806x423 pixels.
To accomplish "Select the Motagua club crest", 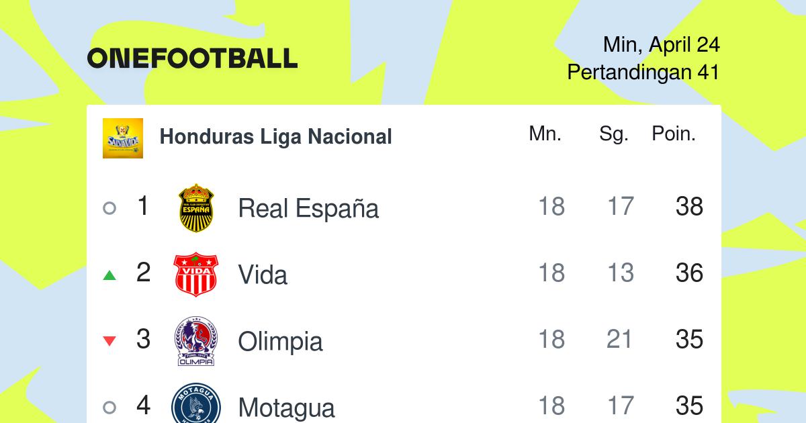I will pos(196,404).
